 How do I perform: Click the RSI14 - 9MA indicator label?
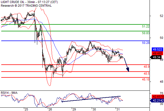pos(9,93)
